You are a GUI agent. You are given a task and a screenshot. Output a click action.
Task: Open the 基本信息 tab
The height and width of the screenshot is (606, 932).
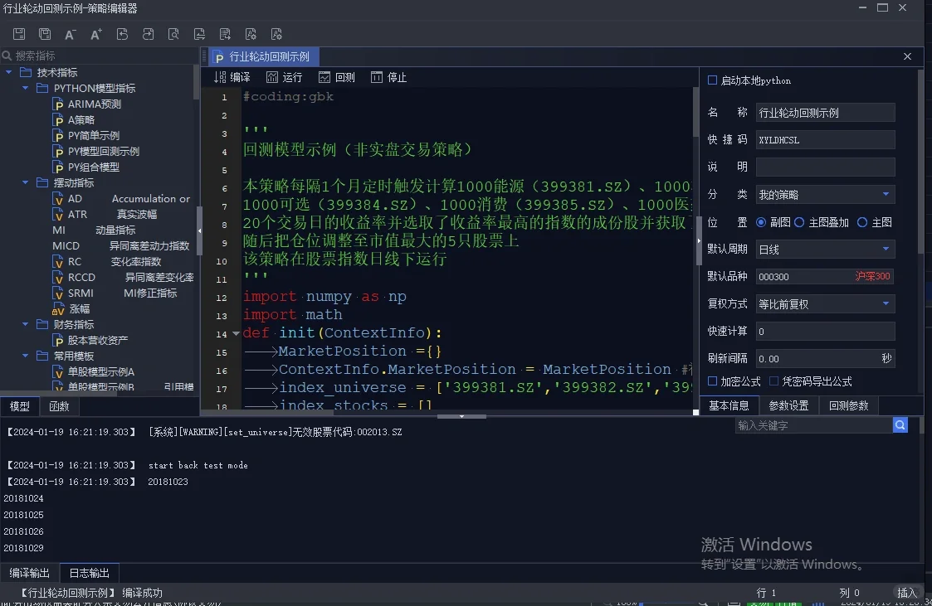click(x=729, y=405)
